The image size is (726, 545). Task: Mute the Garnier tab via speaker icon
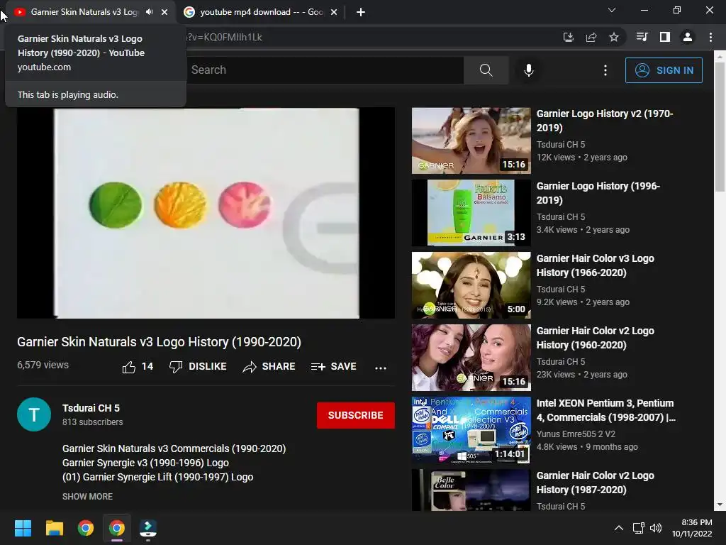tap(149, 12)
